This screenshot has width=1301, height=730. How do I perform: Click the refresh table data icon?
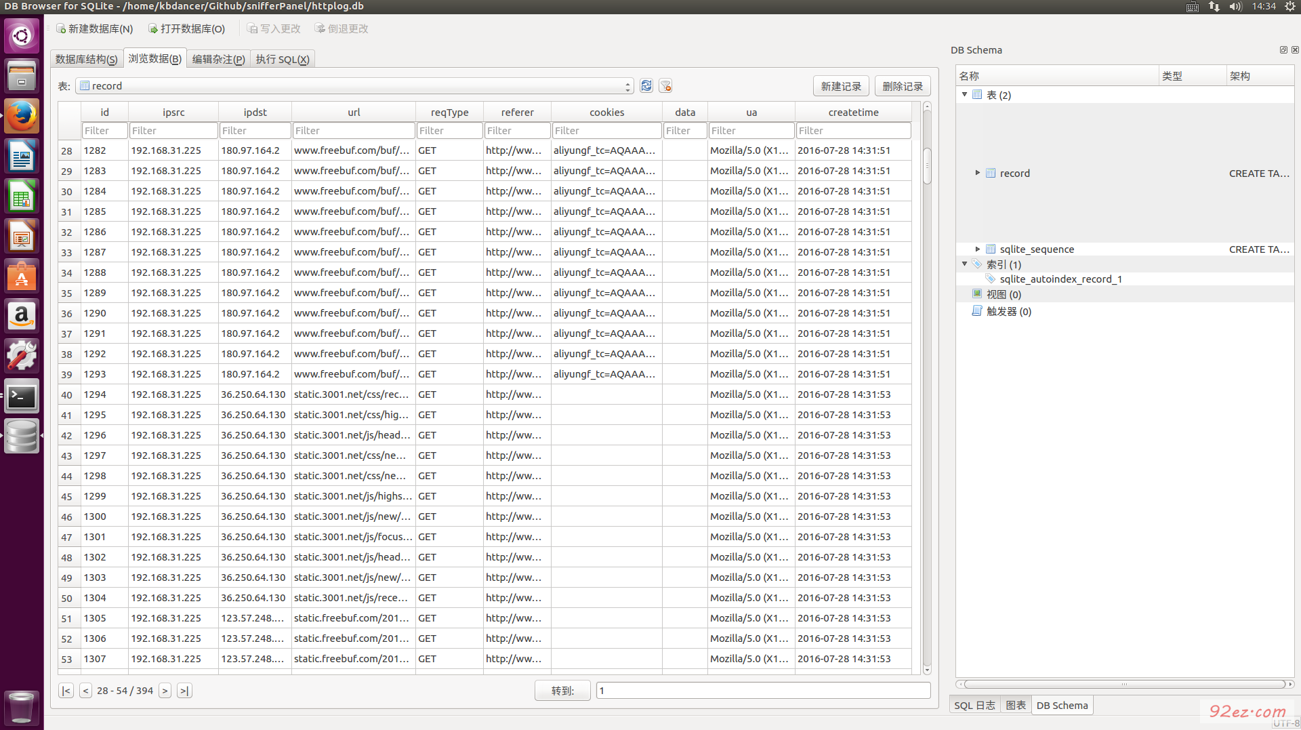click(646, 85)
